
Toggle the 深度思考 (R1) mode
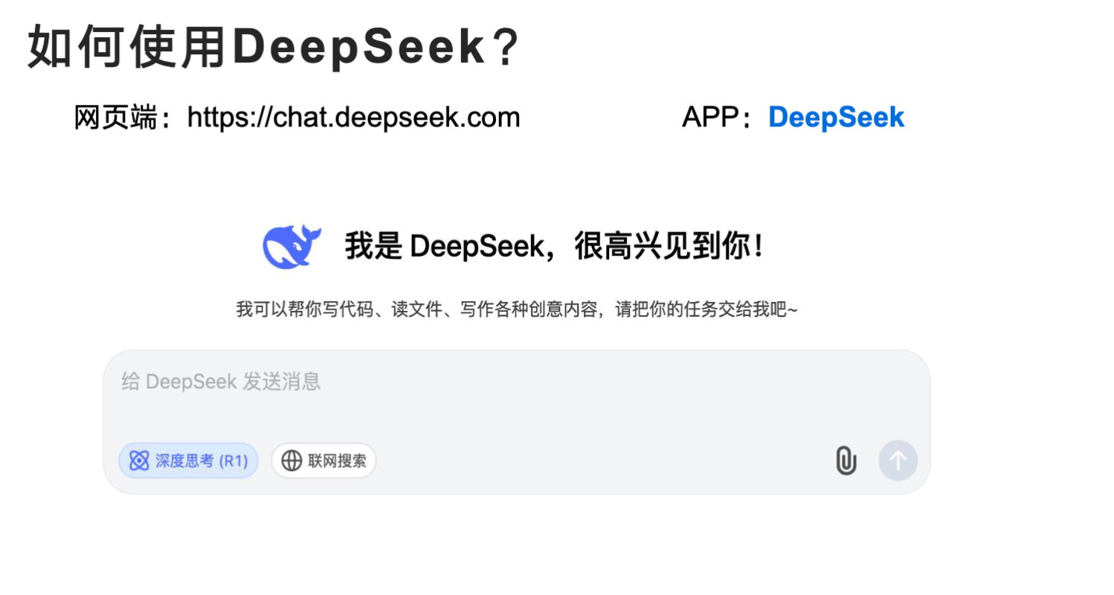[189, 461]
